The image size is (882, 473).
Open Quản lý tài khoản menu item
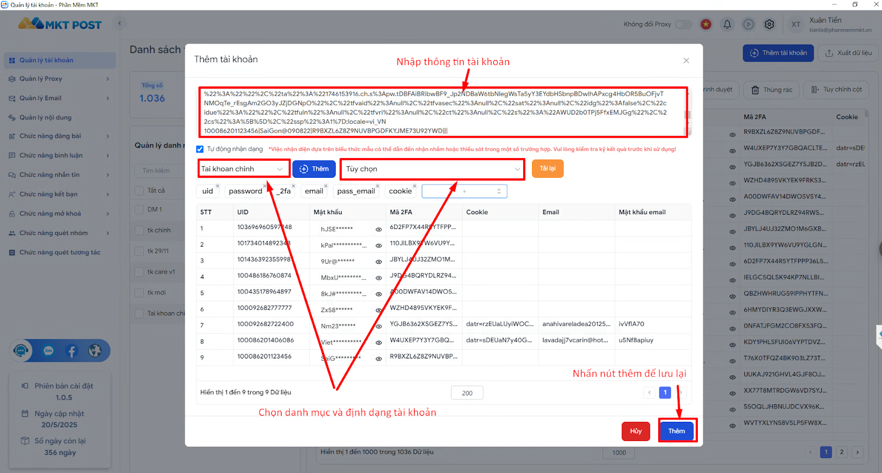60,60
